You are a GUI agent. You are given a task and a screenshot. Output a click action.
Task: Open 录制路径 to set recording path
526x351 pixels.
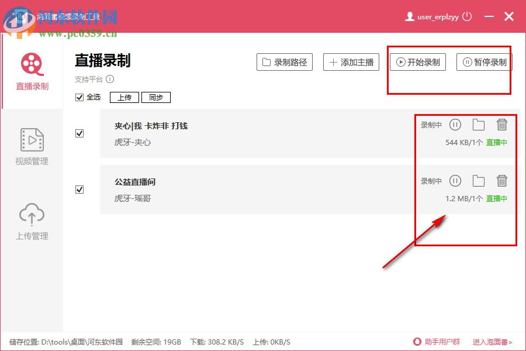284,62
